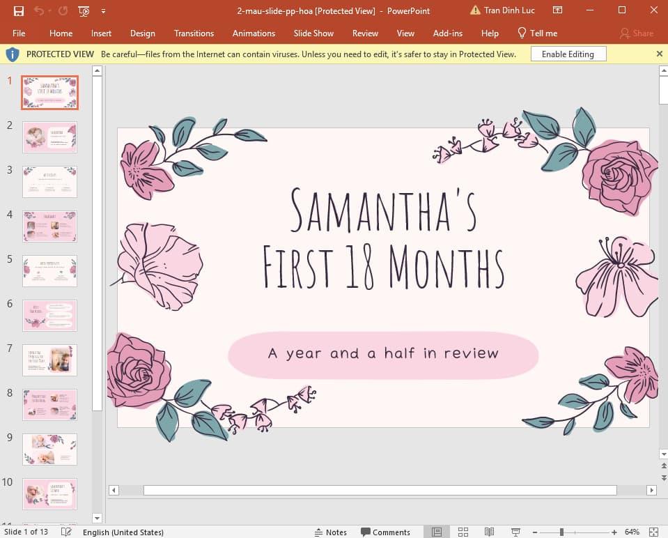Toggle the Comments pane
This screenshot has height=538, width=668.
click(385, 532)
